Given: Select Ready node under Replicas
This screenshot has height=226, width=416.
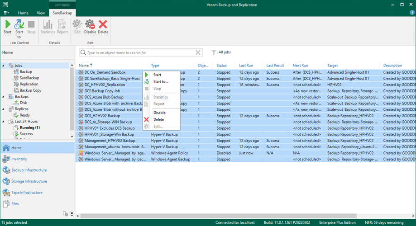Looking at the screenshot, I should click(x=25, y=115).
